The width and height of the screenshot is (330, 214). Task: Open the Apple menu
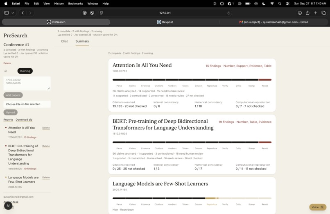pyautogui.click(x=6, y=3)
